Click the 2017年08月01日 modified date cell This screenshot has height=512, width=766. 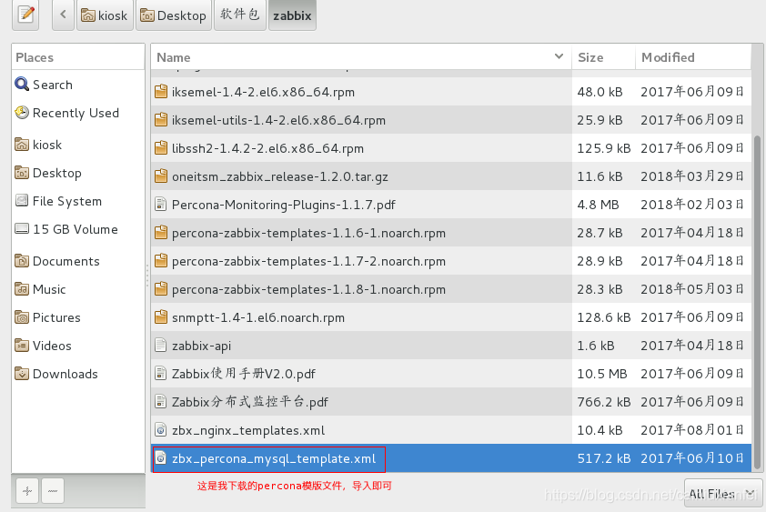[x=691, y=430]
